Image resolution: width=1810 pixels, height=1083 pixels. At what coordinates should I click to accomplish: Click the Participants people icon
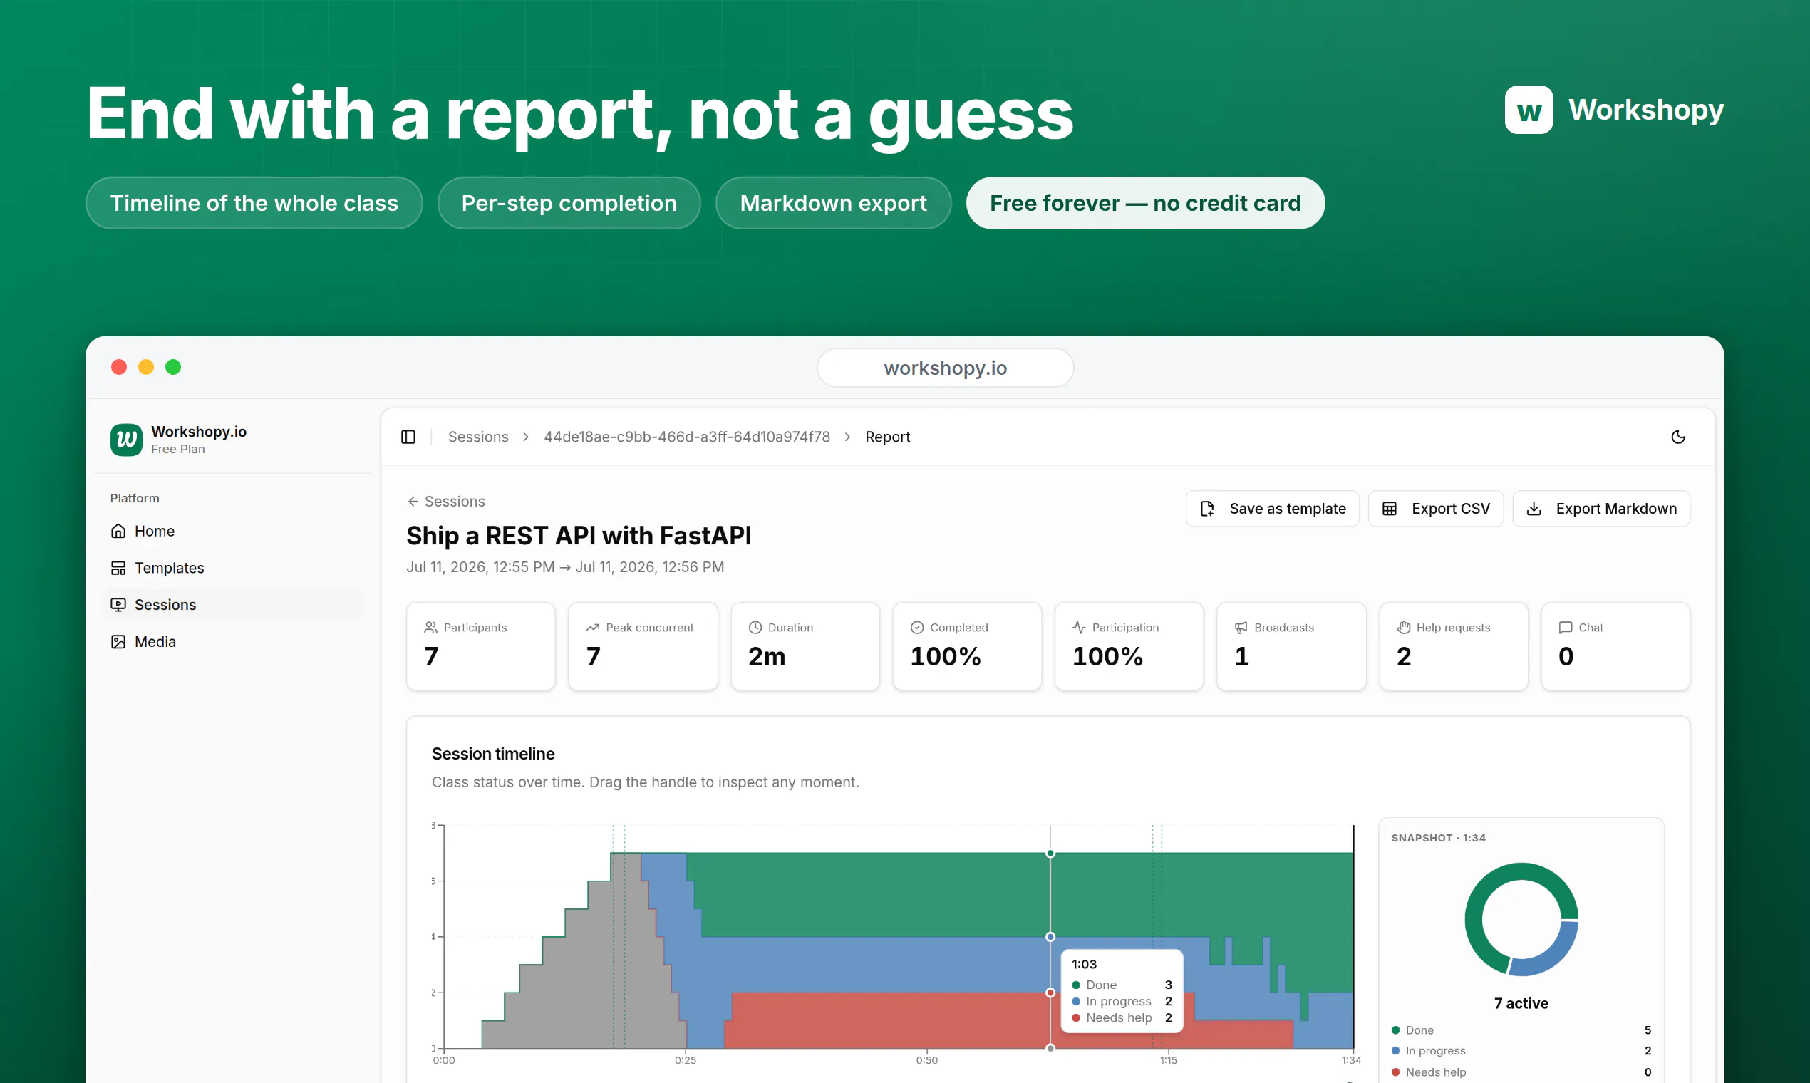[x=430, y=628]
